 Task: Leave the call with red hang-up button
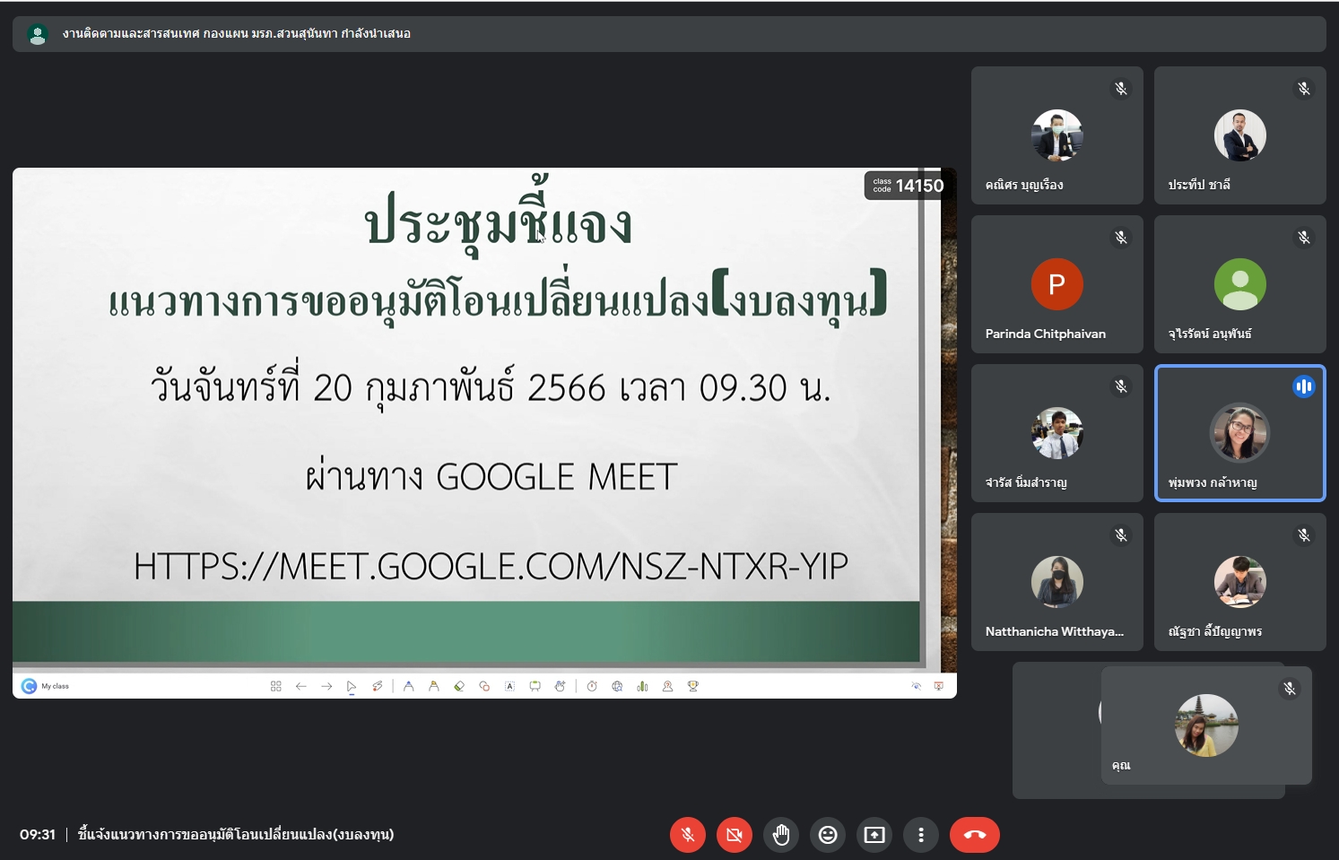pos(974,835)
